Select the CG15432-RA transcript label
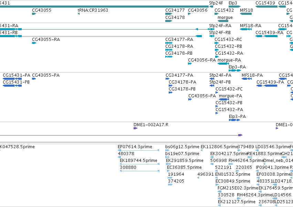 tap(229, 53)
